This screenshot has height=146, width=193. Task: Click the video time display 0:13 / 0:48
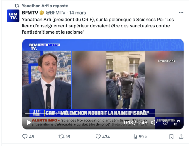pyautogui.click(x=136, y=122)
